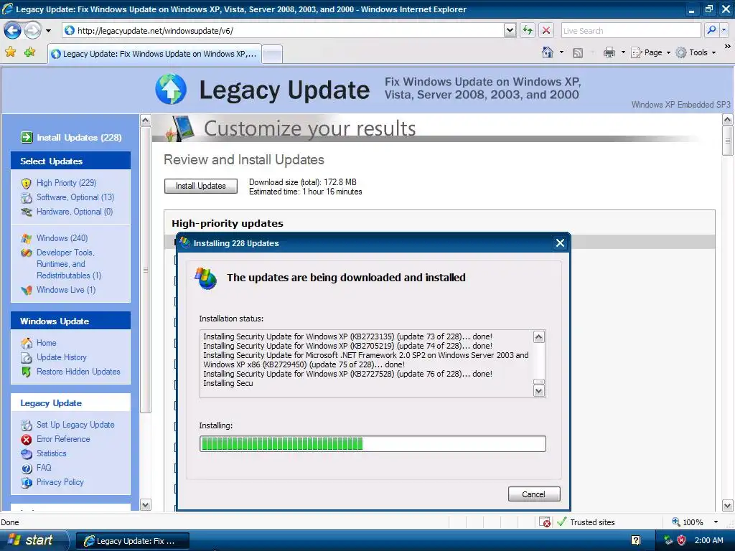Click the RSS feeds icon
The width and height of the screenshot is (735, 551).
[x=578, y=53]
